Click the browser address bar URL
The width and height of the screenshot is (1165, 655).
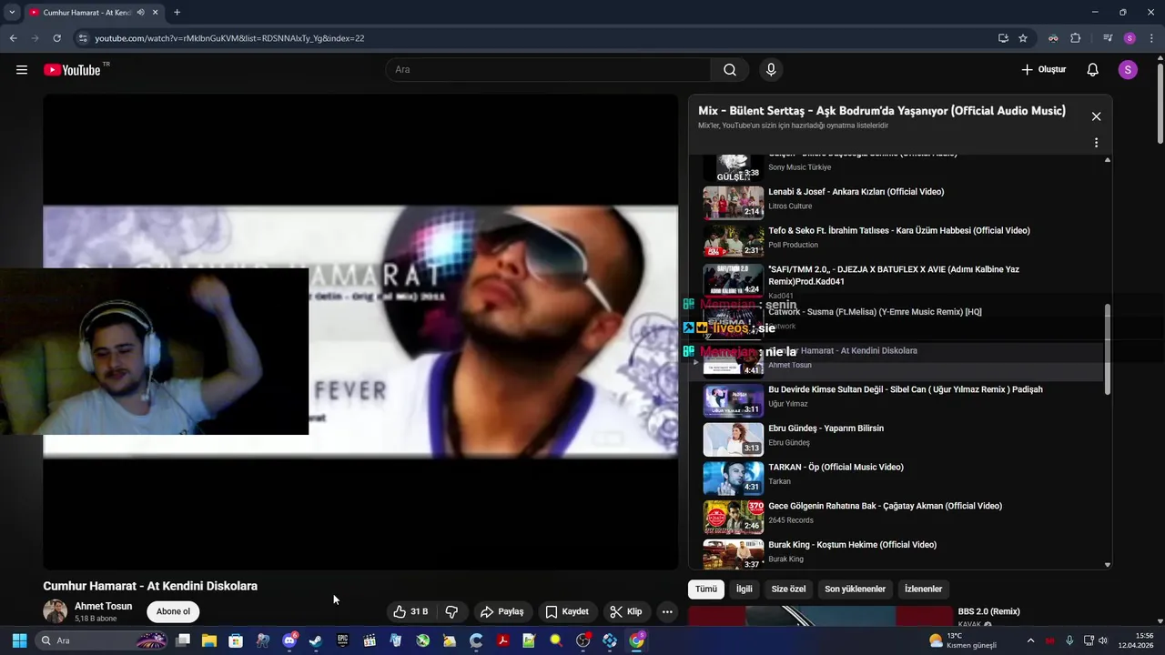[x=230, y=38]
